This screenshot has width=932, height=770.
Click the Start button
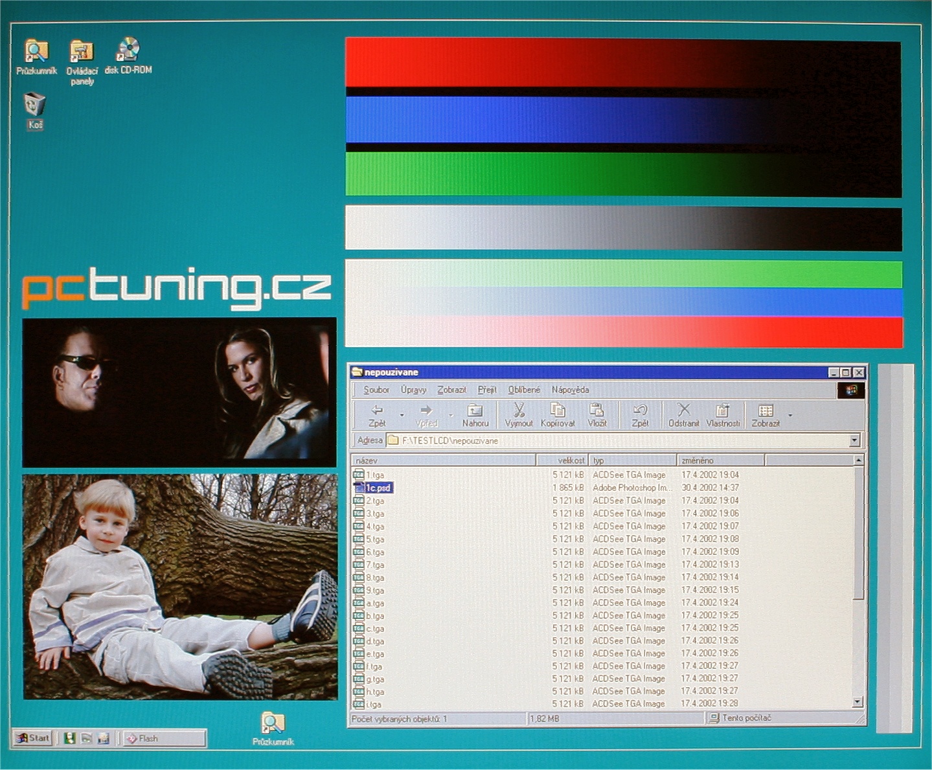click(x=33, y=738)
